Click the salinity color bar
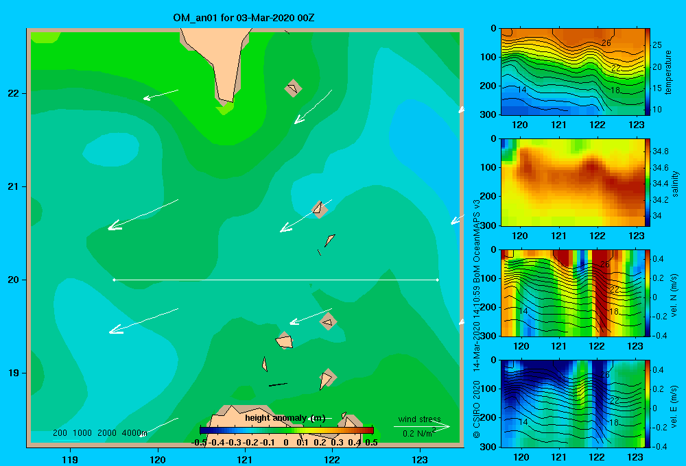Viewport: 686px width, 466px height. [648, 182]
